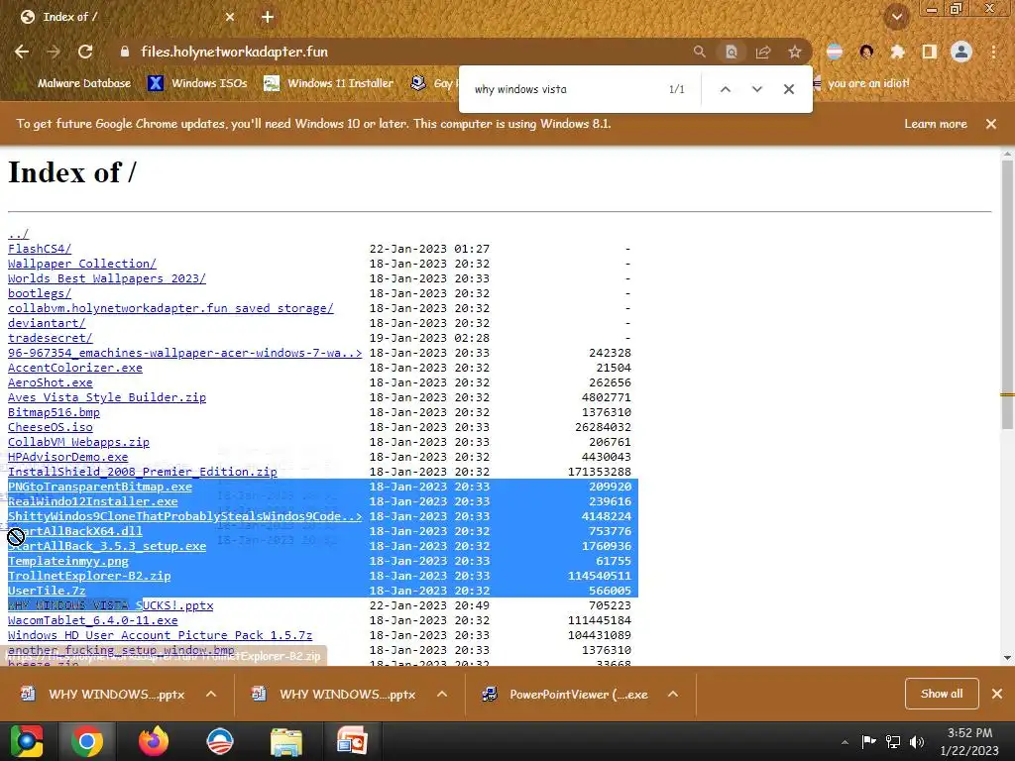This screenshot has width=1015, height=761.
Task: Jump to previous find result arrow
Action: tap(726, 89)
